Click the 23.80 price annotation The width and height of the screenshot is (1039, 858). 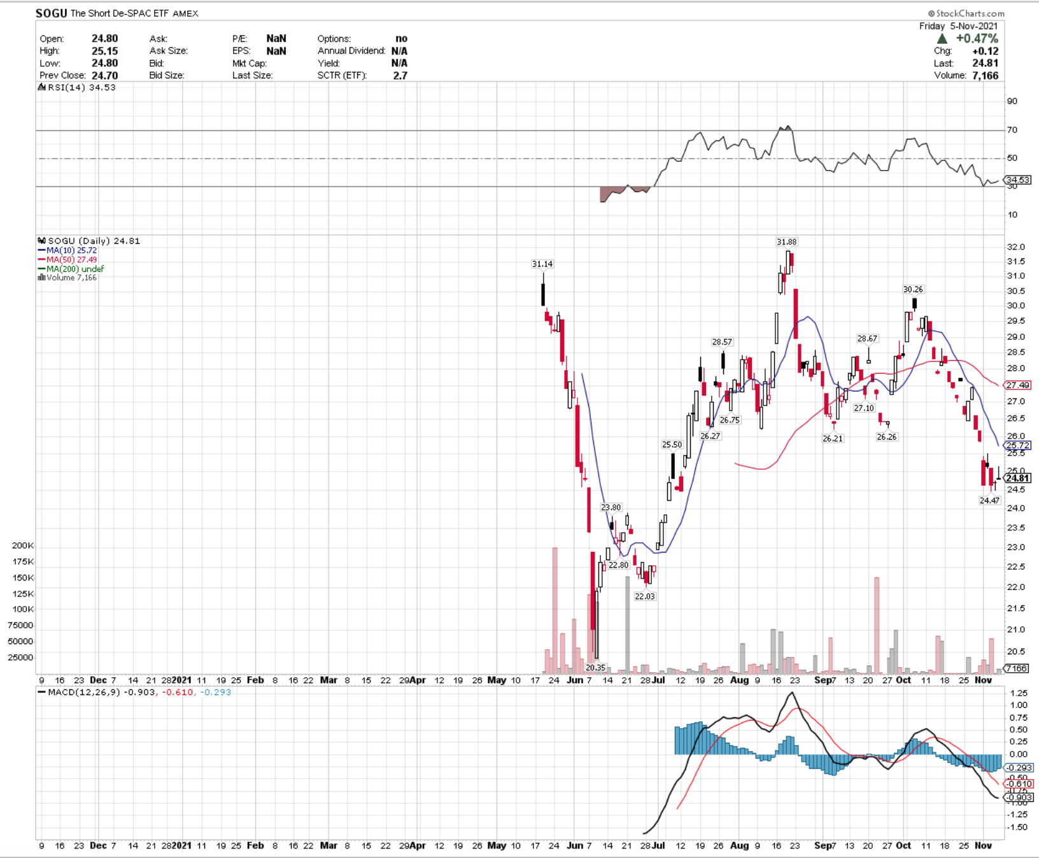tap(611, 507)
